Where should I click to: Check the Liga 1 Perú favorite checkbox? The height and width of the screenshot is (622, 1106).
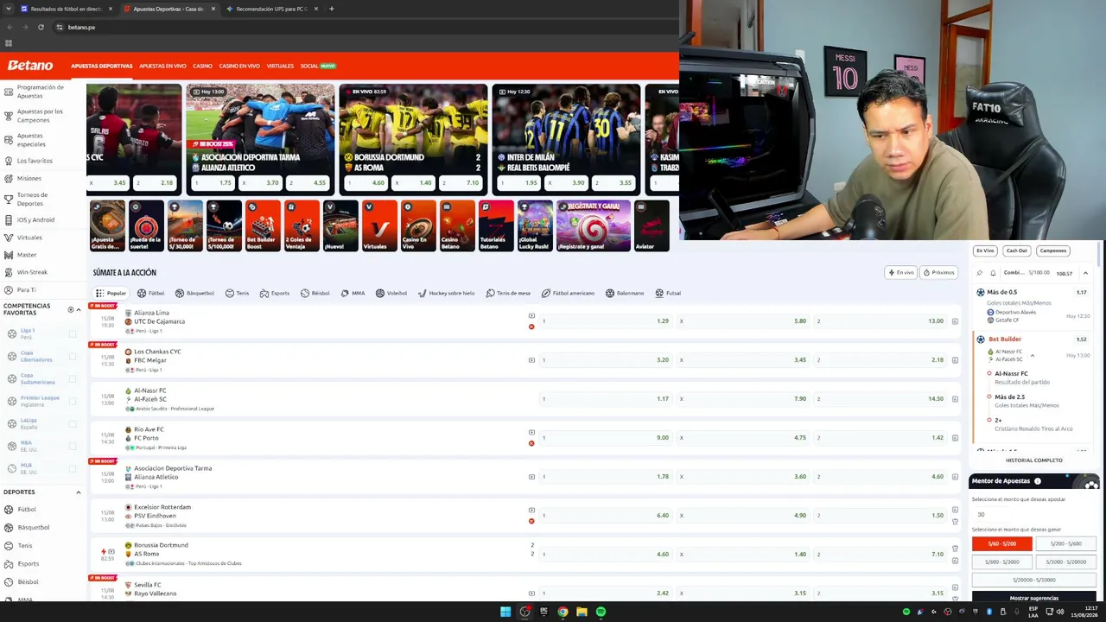coord(73,333)
